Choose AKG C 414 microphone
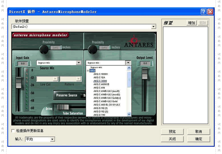The width and height of the screenshot is (222, 154). [99, 88]
